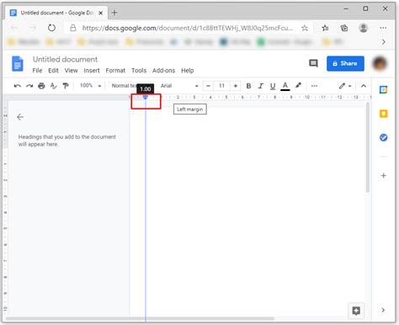399x325 pixels.
Task: Close the Untitled document browser tab
Action: pyautogui.click(x=100, y=13)
